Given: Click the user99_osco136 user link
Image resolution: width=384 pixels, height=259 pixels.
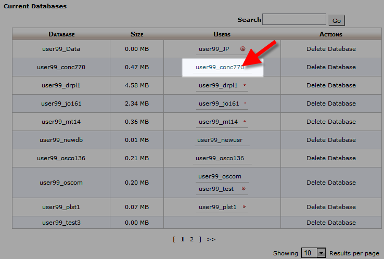Looking at the screenshot, I should point(220,158).
